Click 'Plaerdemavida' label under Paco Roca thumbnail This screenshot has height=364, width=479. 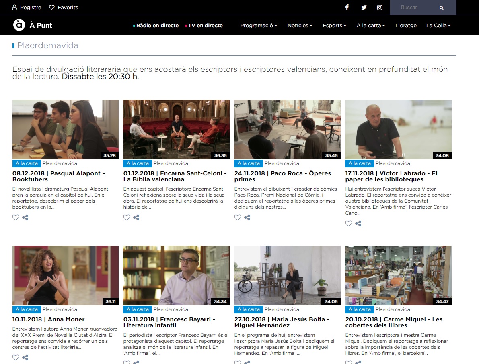(x=282, y=163)
